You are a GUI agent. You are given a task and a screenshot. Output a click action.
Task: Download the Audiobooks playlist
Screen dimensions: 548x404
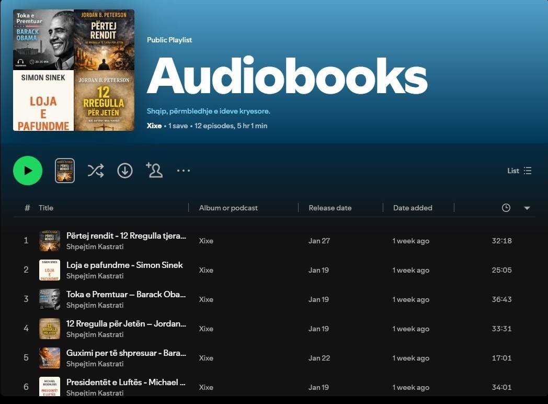(125, 171)
